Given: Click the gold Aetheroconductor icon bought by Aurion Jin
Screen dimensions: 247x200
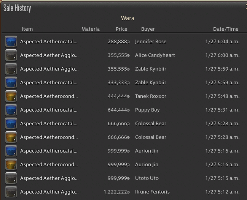Looking at the screenshot, I should [11, 165].
